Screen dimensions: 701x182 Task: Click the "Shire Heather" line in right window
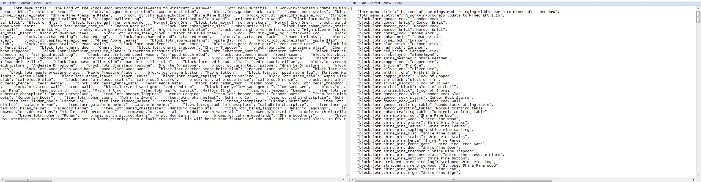point(404,58)
